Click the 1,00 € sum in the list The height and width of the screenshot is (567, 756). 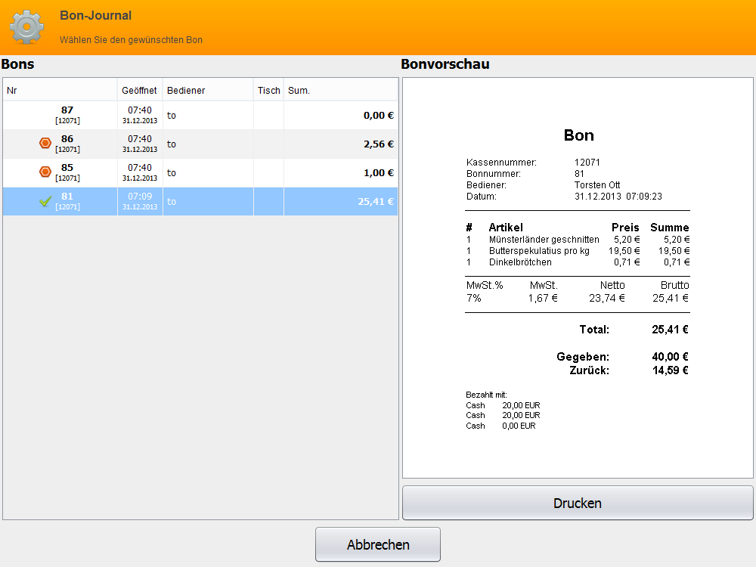(379, 172)
